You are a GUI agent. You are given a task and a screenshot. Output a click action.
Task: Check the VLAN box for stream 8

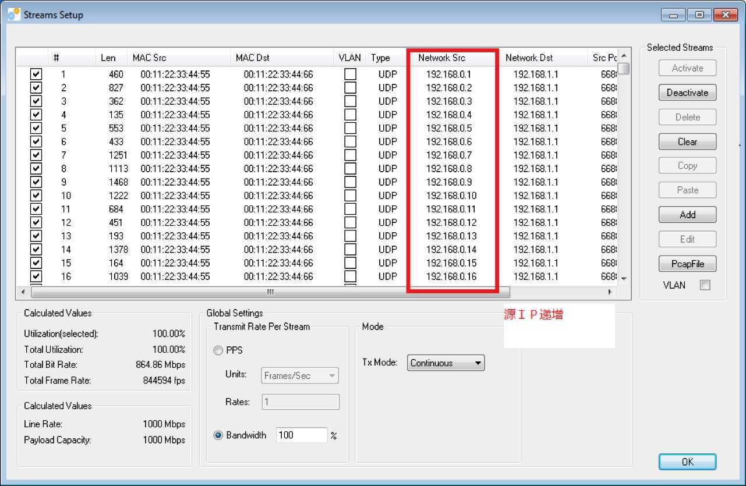point(350,169)
